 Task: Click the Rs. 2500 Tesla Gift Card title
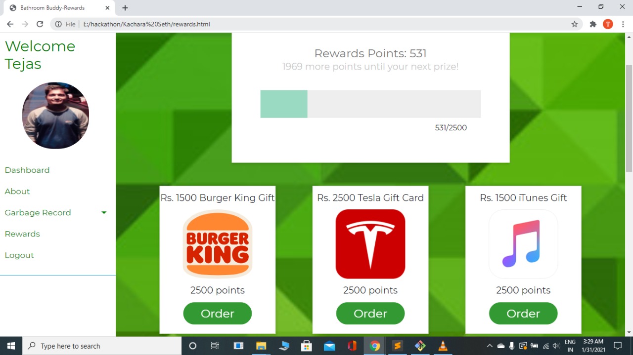[370, 197]
